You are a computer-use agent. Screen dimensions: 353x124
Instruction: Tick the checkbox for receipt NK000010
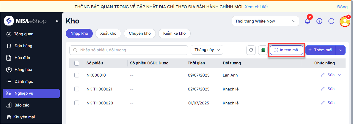pyautogui.click(x=77, y=75)
